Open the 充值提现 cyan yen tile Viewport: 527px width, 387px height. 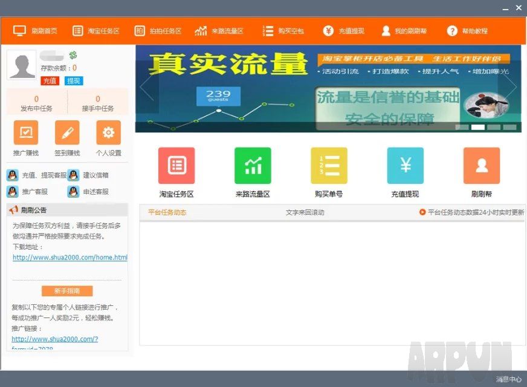[405, 166]
